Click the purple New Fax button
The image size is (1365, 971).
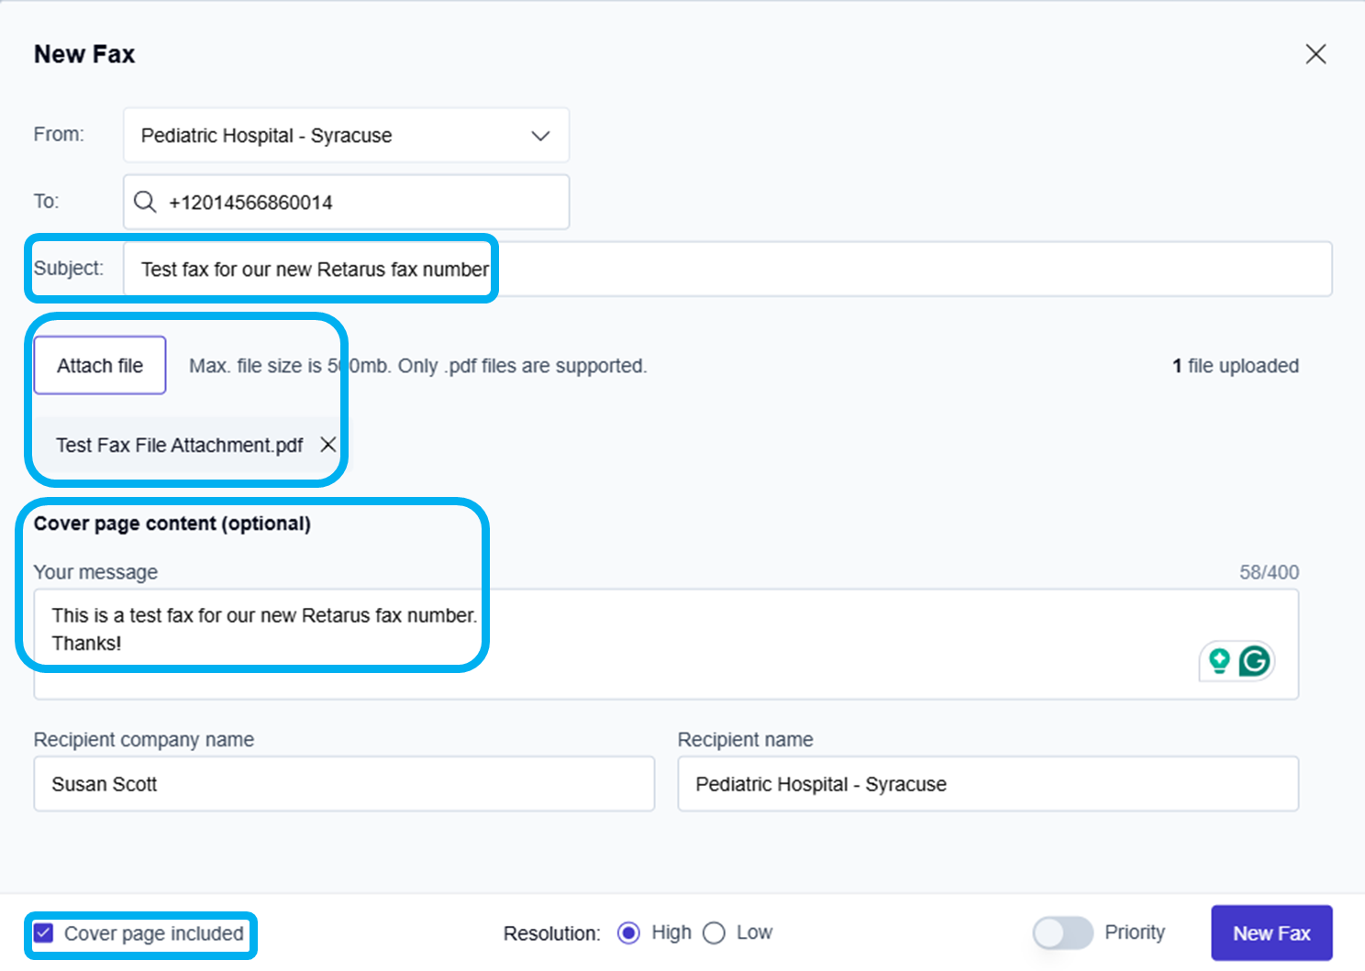coord(1271,933)
